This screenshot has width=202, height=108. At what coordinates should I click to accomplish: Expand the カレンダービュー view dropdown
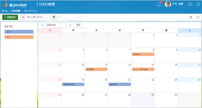[38, 17]
